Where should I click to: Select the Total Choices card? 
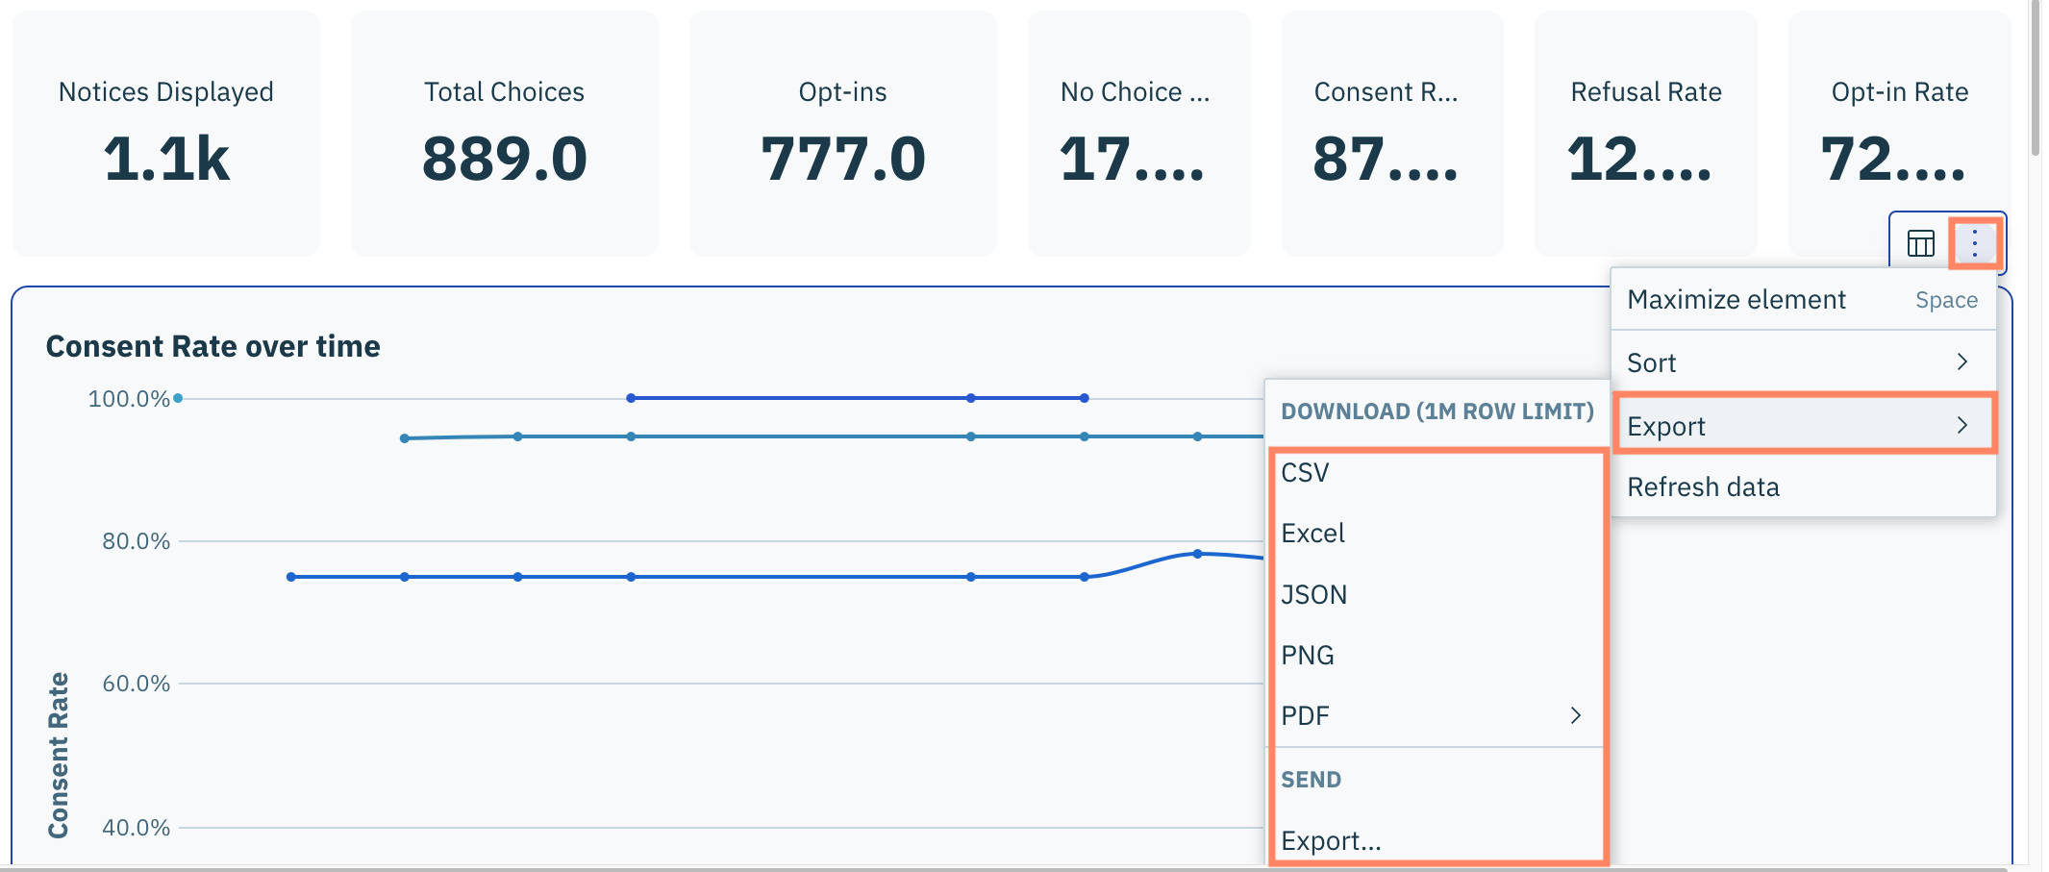click(x=505, y=133)
